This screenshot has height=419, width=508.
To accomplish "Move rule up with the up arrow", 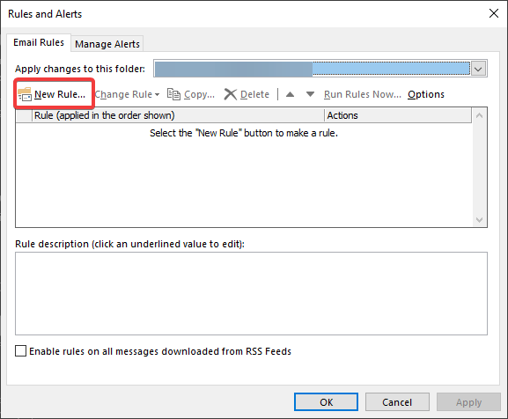I will coord(290,94).
